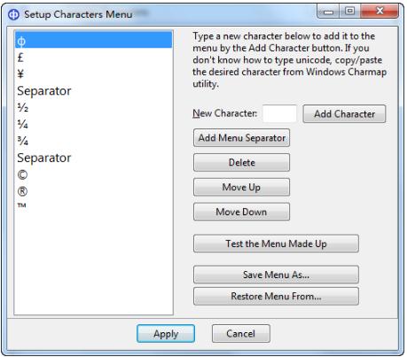Image resolution: width=407 pixels, height=357 pixels.
Task: Select the copyright symbol entry
Action: [x=93, y=175]
